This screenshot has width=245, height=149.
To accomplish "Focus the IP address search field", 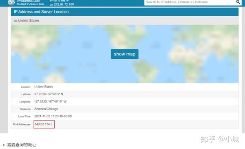I will pyautogui.click(x=190, y=2).
